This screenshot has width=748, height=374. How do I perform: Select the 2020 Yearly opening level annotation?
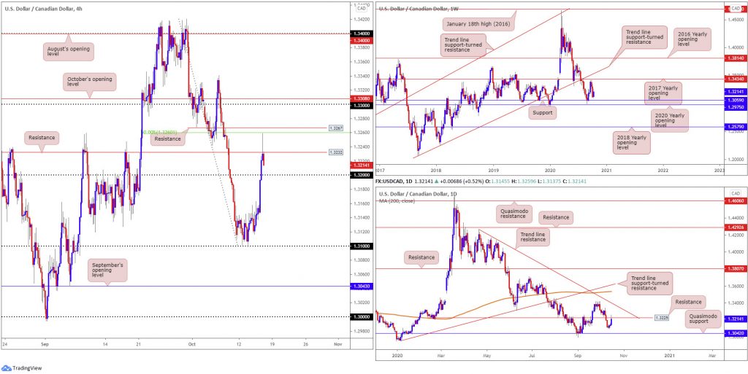[x=670, y=120]
